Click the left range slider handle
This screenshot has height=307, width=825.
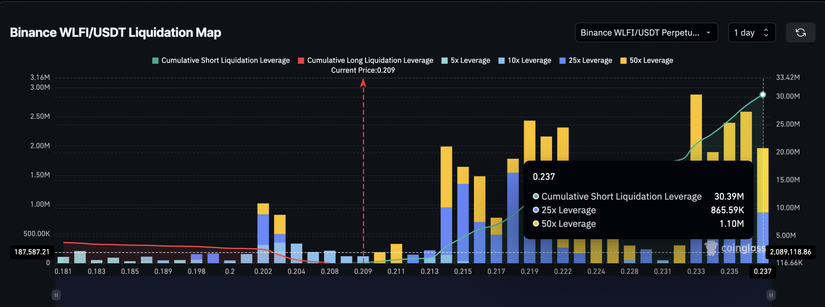[x=56, y=295]
